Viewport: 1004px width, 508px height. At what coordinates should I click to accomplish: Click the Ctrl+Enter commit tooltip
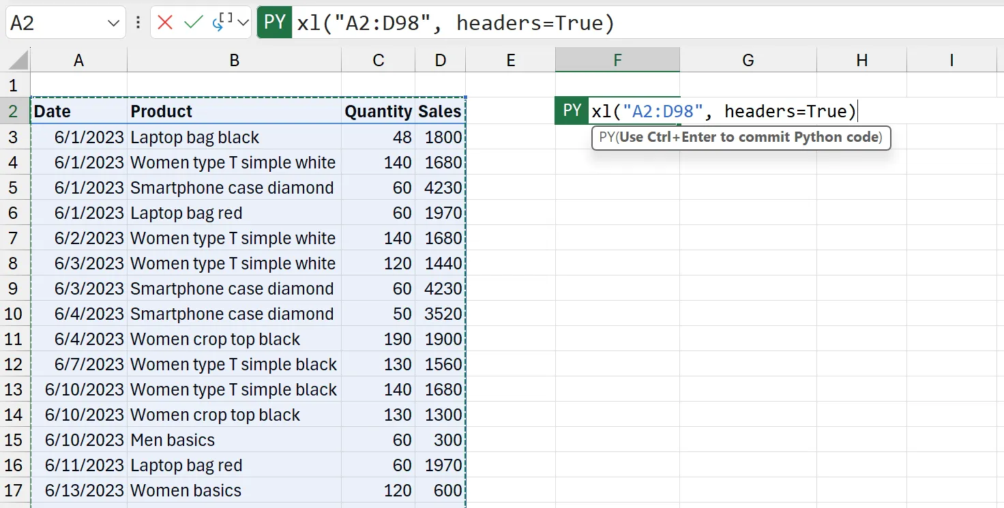(x=741, y=138)
